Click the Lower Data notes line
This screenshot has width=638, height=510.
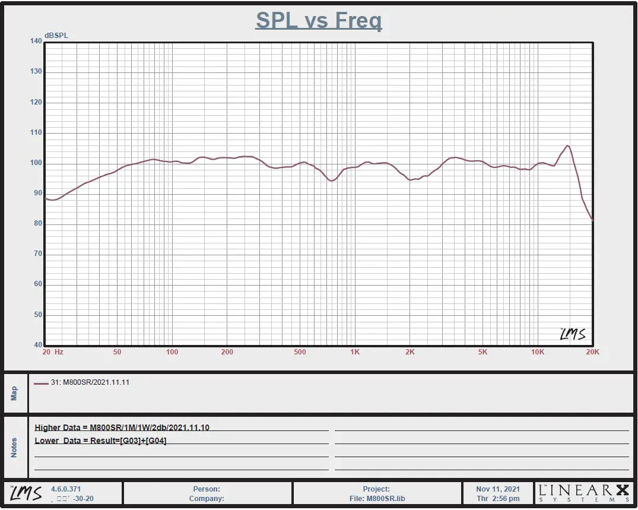[x=100, y=441]
